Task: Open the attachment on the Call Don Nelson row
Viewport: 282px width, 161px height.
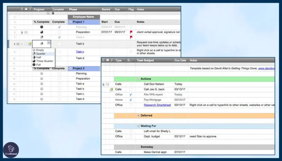Action: coord(103,84)
